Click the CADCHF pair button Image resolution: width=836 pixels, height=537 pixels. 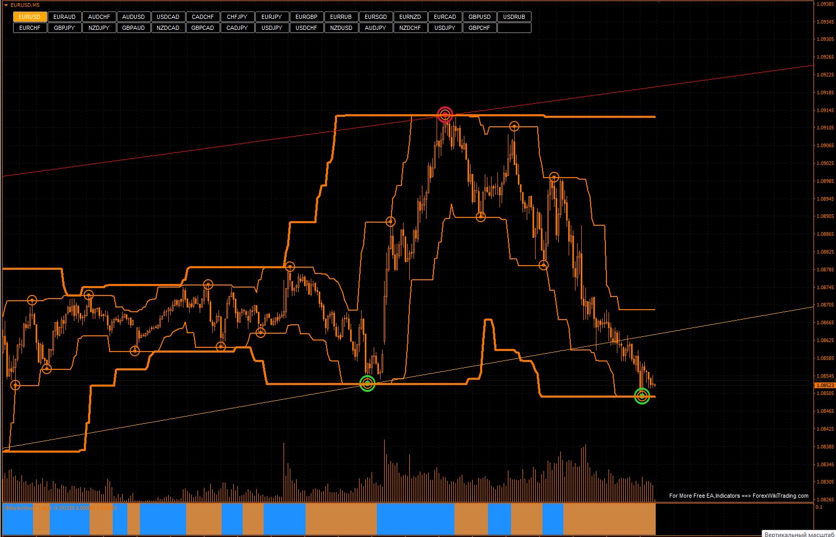click(202, 17)
